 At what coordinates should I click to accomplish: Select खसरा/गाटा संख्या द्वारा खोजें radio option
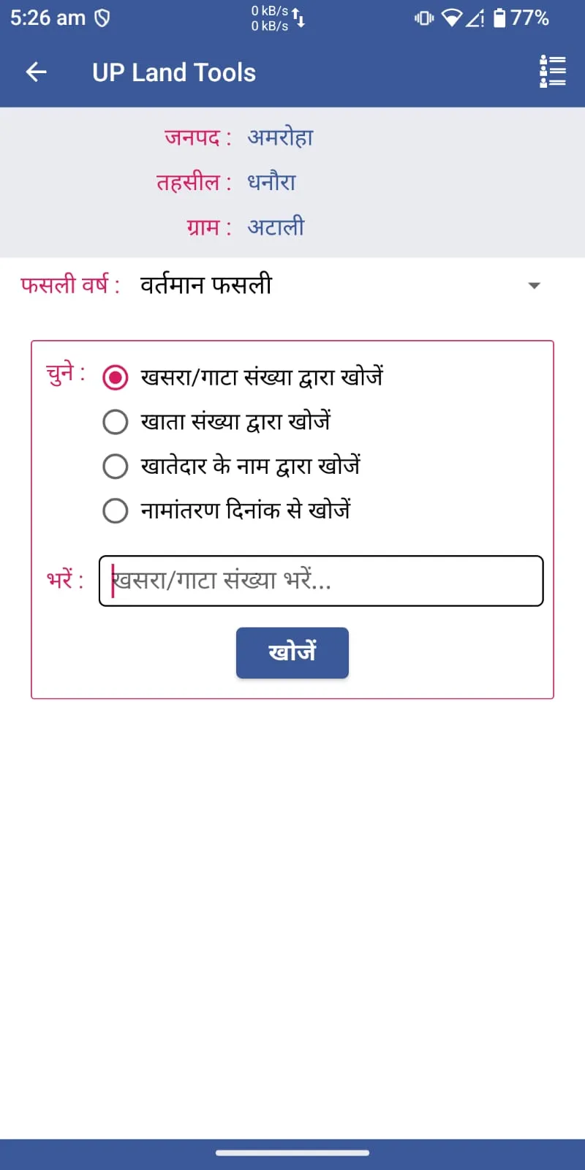pos(116,377)
